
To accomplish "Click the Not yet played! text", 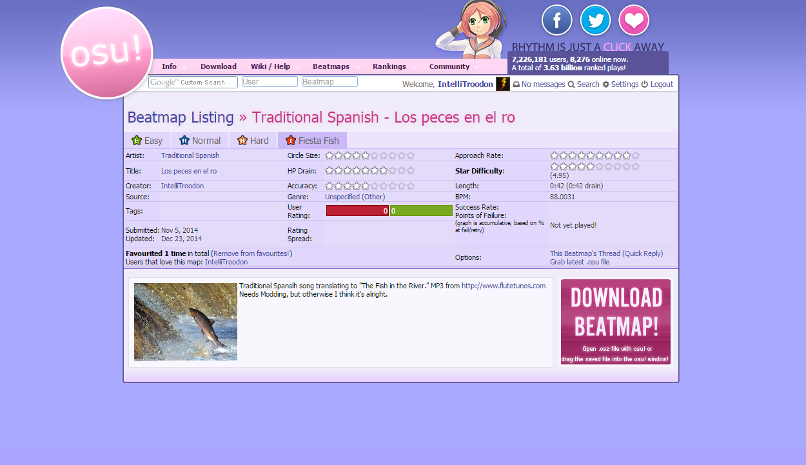I will tap(573, 225).
